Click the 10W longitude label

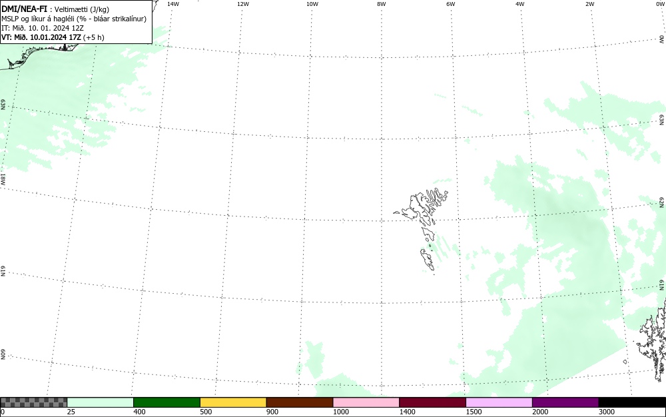point(312,4)
